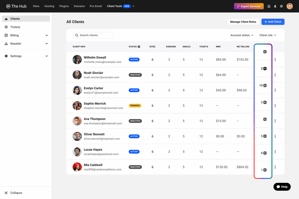
Task: Open the gift/rewards icon in top bar
Action: (x=269, y=6)
